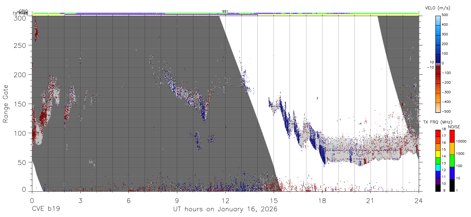Click the cyan 12–13 MHz TX FRQ swatch
471x217 pixels.
coord(438,167)
